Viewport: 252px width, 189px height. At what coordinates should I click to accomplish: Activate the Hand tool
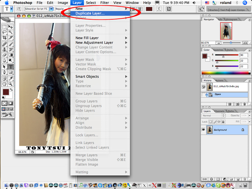pyautogui.click(x=4, y=84)
